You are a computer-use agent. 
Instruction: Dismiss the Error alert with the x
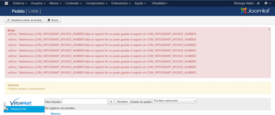[x=269, y=30]
